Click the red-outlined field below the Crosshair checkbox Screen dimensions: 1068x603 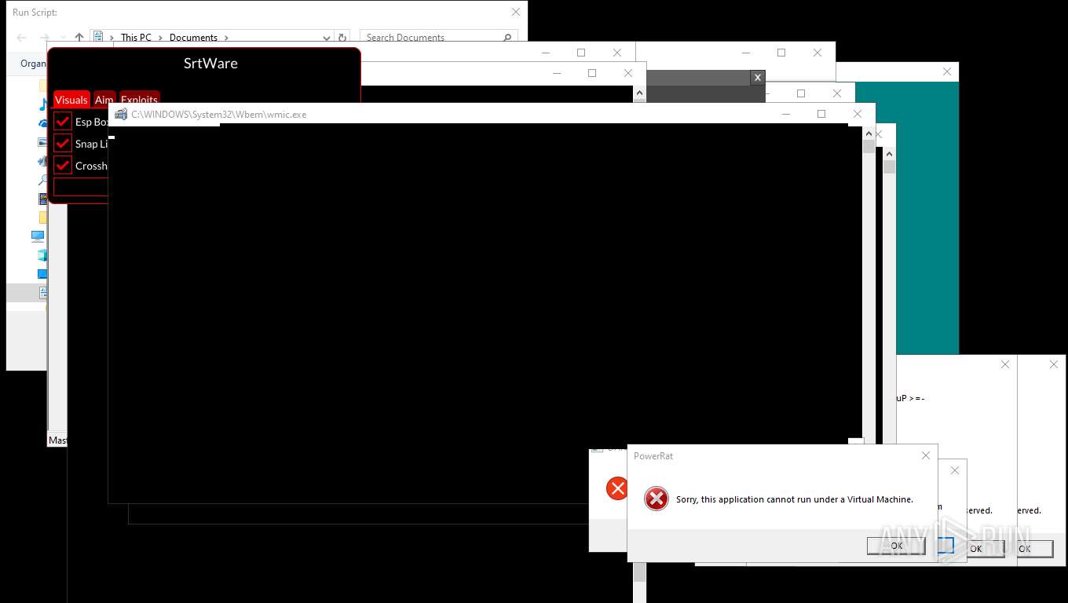point(80,187)
